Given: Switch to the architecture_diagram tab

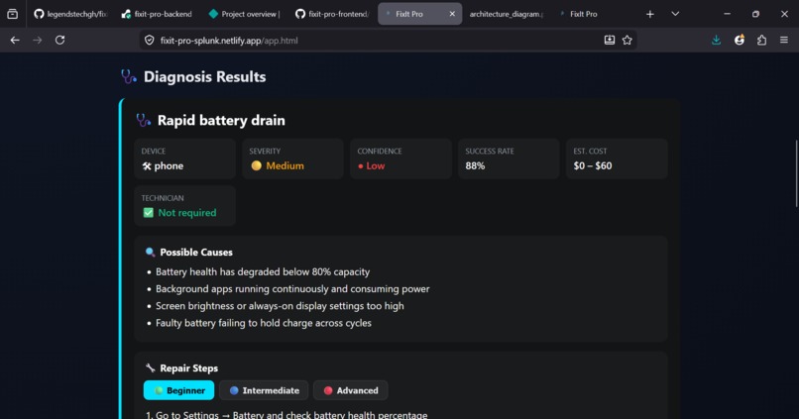Looking at the screenshot, I should click(x=507, y=14).
